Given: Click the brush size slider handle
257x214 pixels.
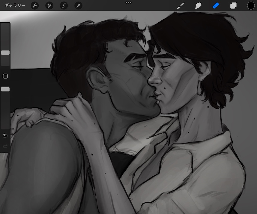Looking at the screenshot, I should [x=5, y=53].
